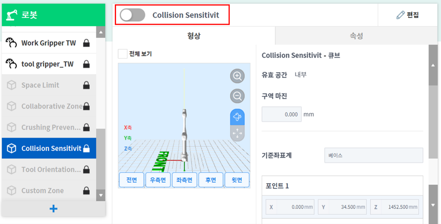The image size is (441, 224).
Task: Click the zoom out magnifier icon
Action: [237, 95]
